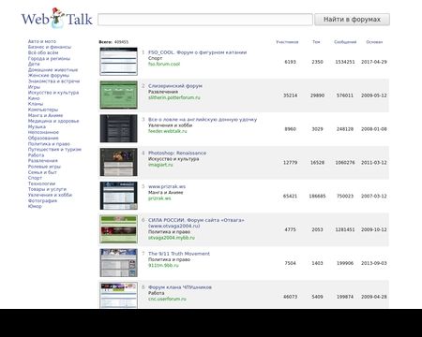Viewport: 422px width, 337px height.
Task: Open the 'Кино' category
Action: point(34,98)
